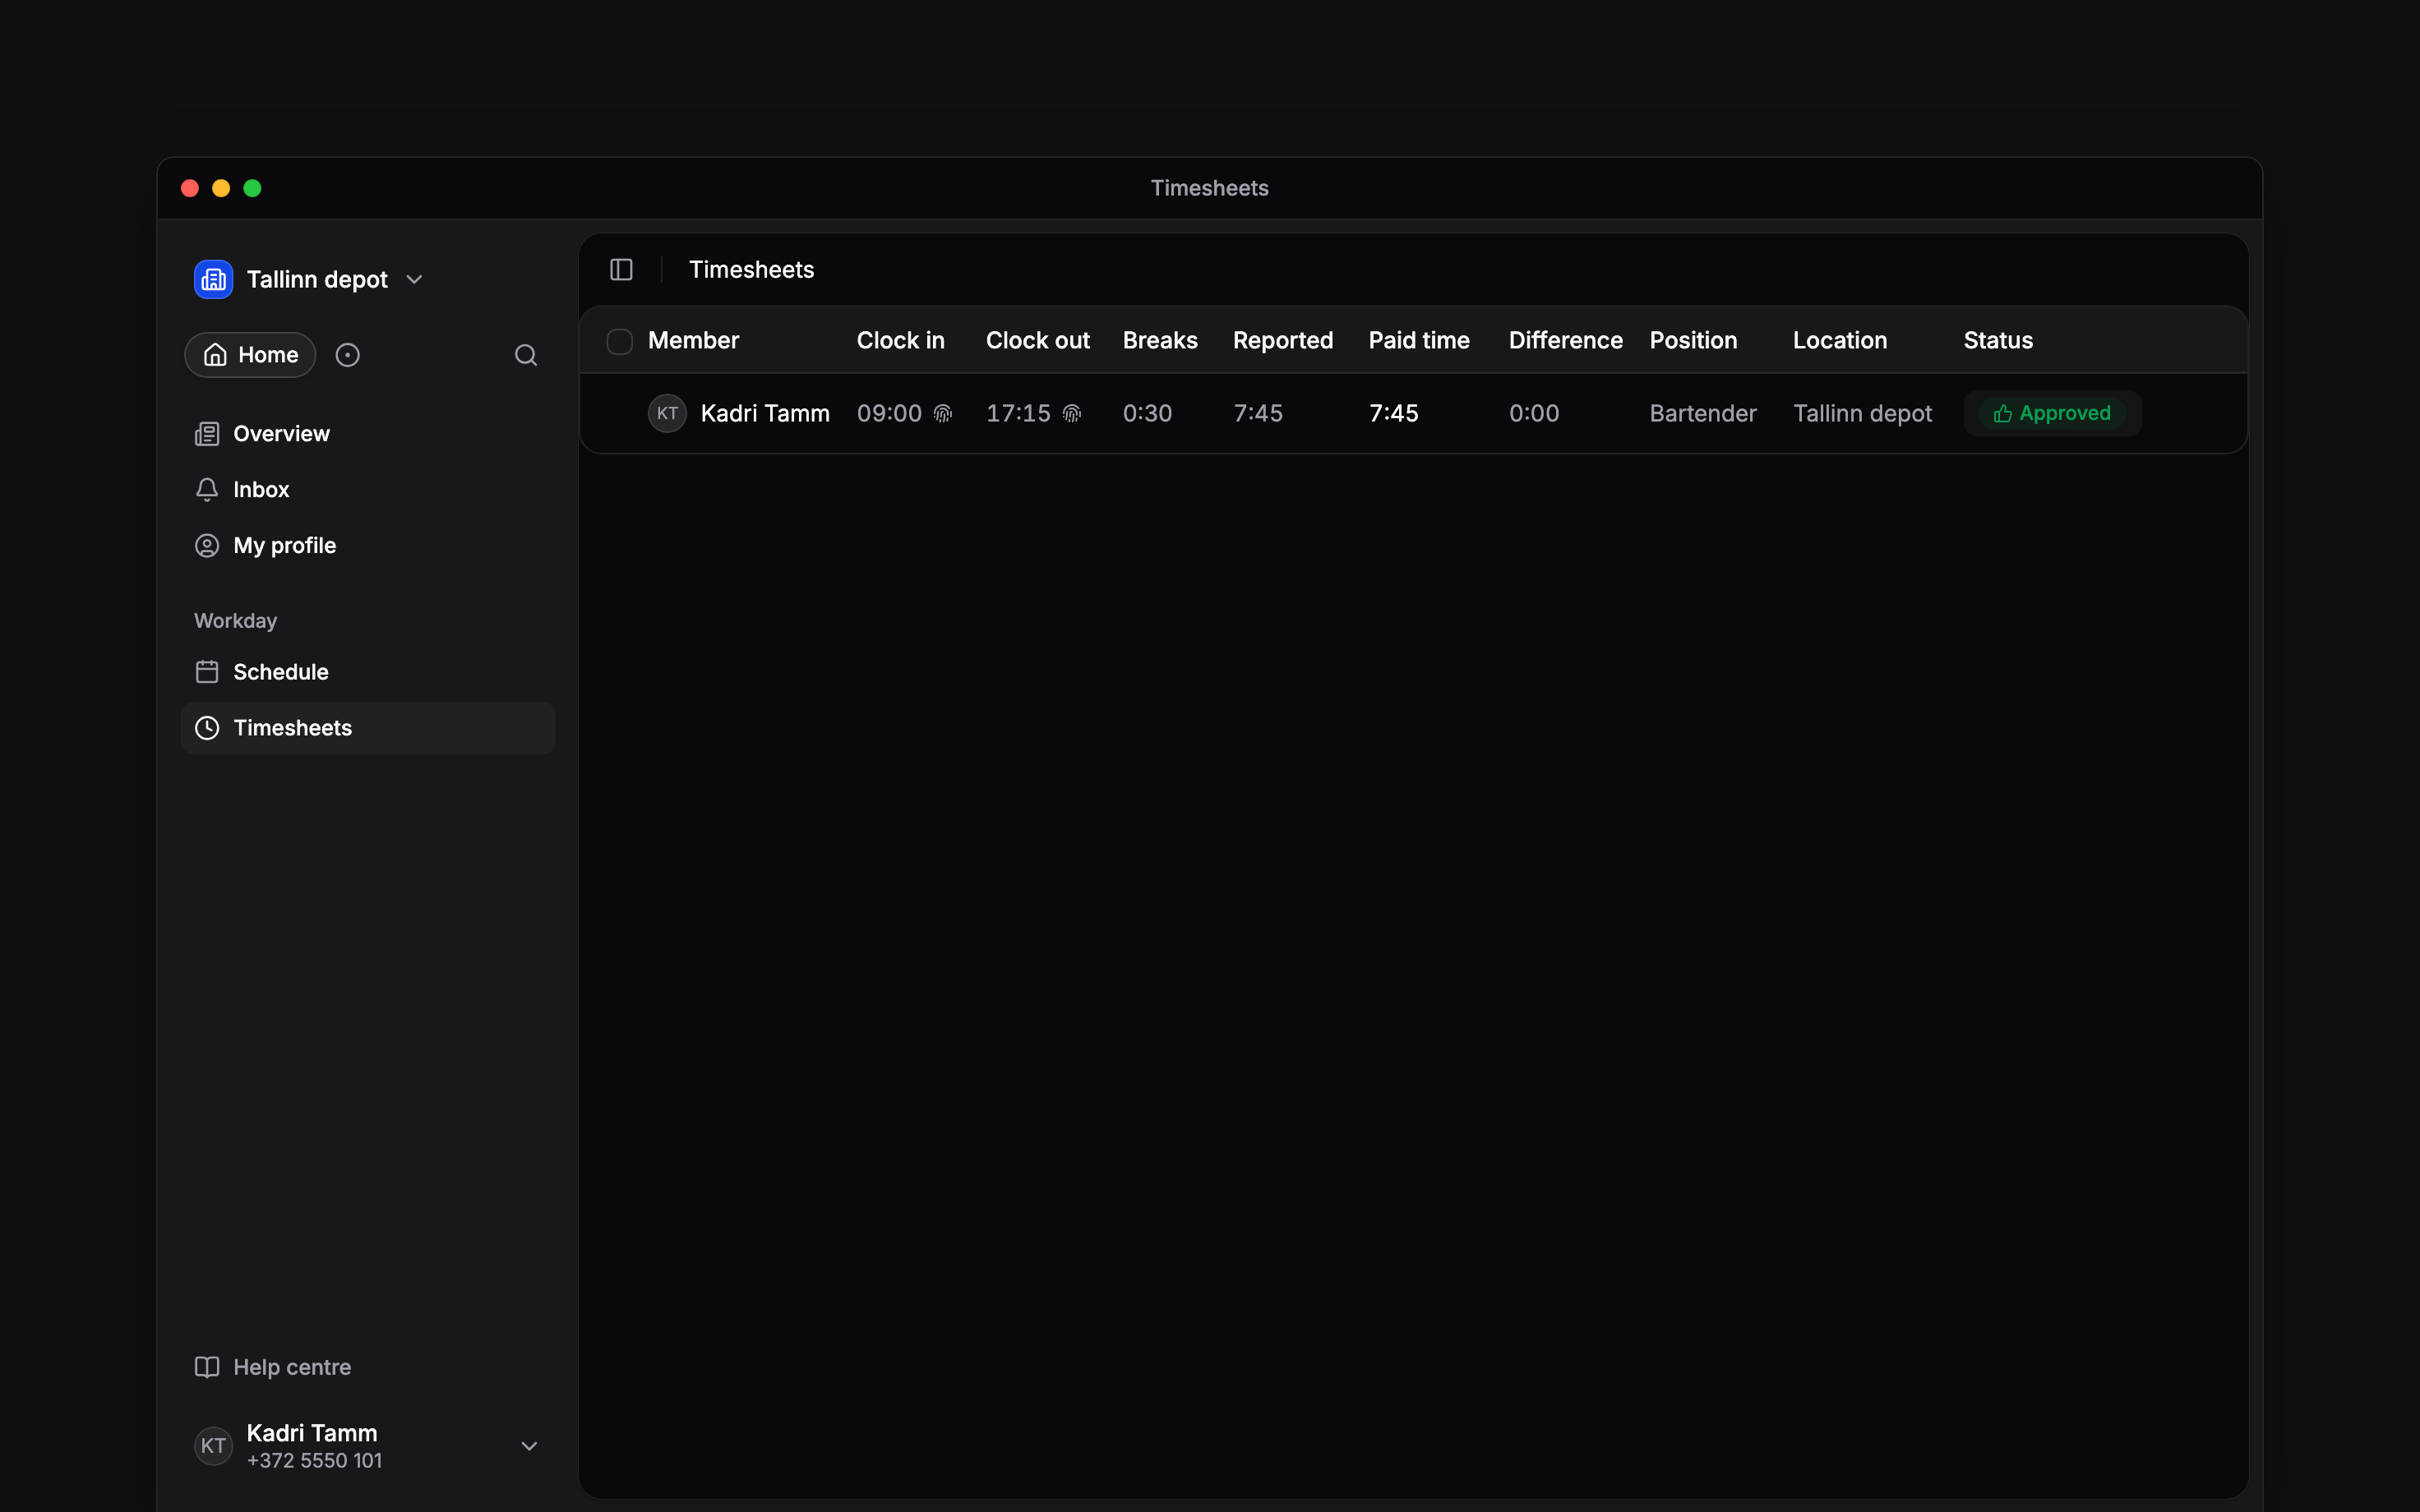Open the Overview page
The width and height of the screenshot is (2420, 1512).
pos(368,434)
